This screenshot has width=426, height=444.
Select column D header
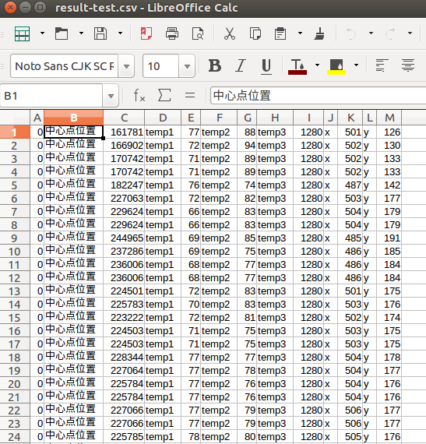pyautogui.click(x=163, y=118)
